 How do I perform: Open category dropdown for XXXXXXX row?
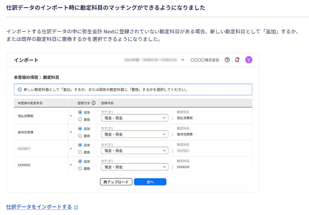click(x=134, y=167)
